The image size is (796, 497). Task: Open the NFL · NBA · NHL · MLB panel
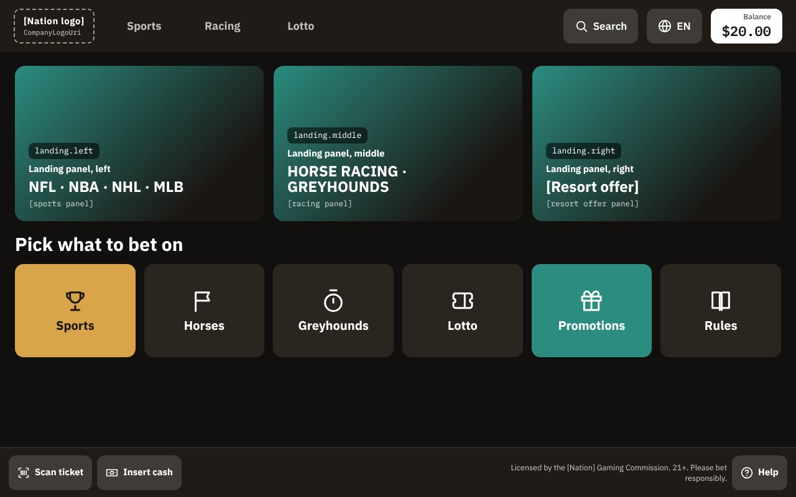click(139, 144)
